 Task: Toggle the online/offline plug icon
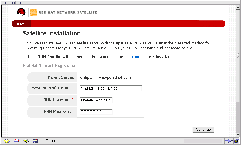(x=228, y=141)
